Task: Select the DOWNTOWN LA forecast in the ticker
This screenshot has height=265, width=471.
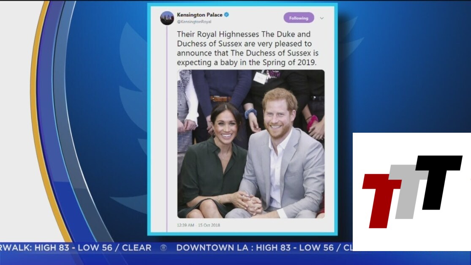Action: pos(264,248)
